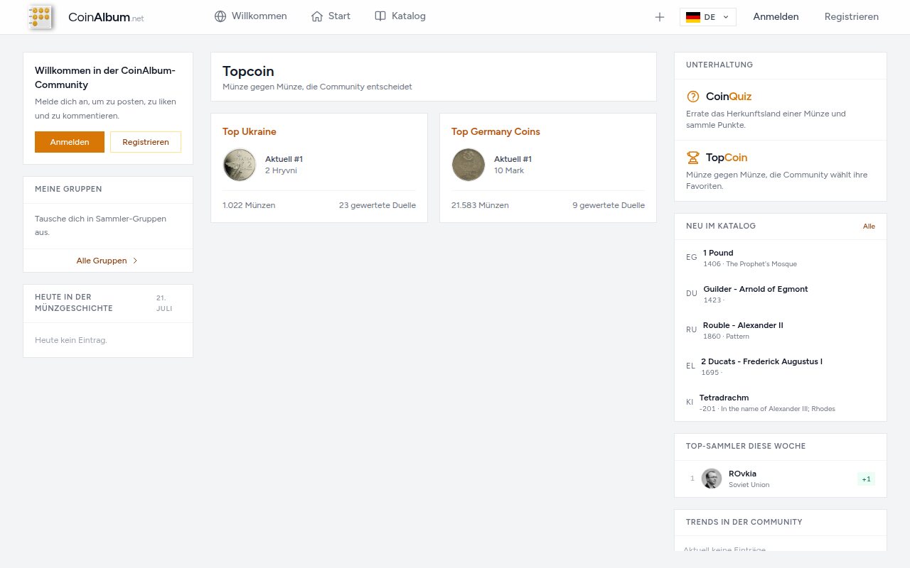Image resolution: width=910 pixels, height=568 pixels.
Task: Open the Willkommen menu item
Action: pyautogui.click(x=250, y=16)
